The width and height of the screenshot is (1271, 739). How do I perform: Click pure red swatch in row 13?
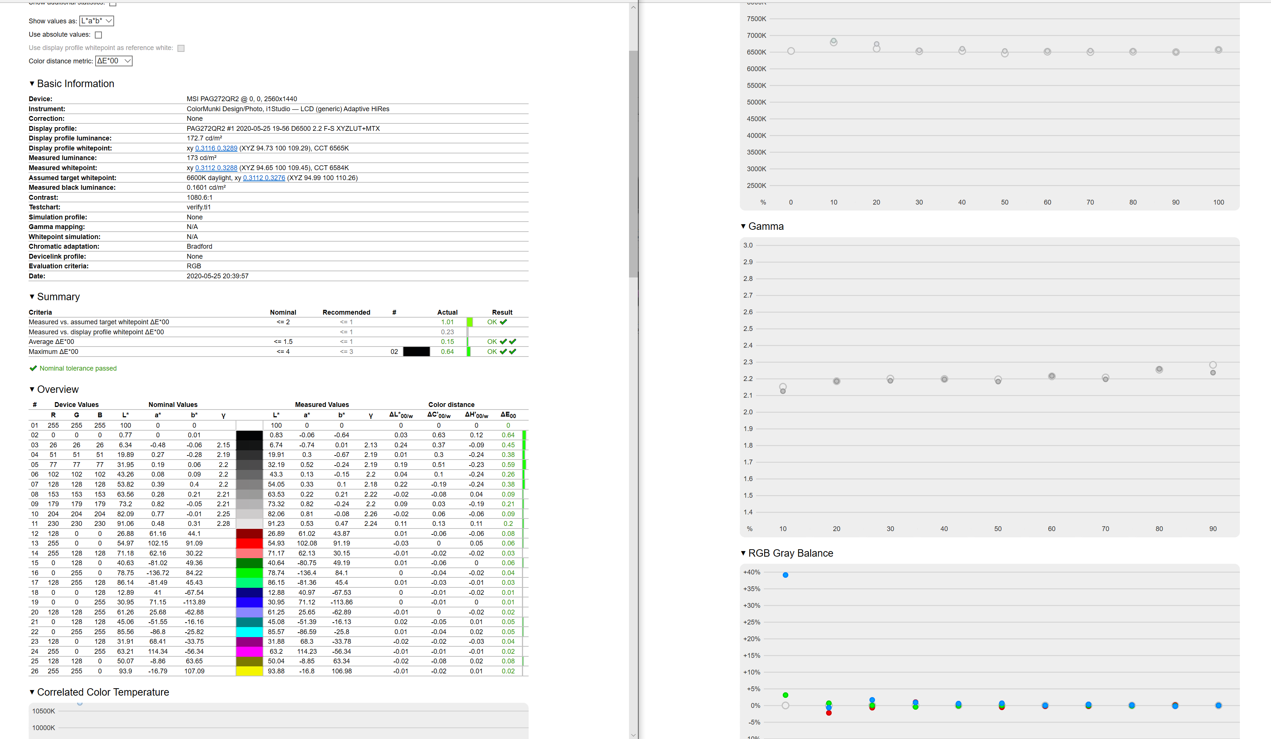pos(249,543)
